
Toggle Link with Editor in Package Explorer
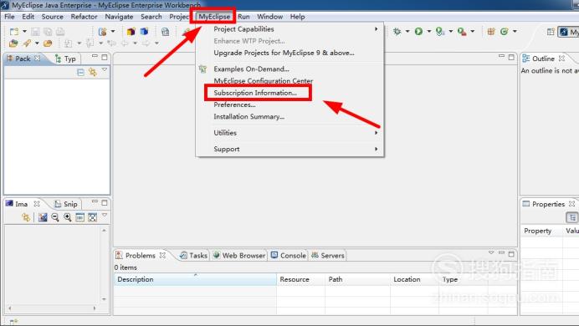(x=92, y=72)
